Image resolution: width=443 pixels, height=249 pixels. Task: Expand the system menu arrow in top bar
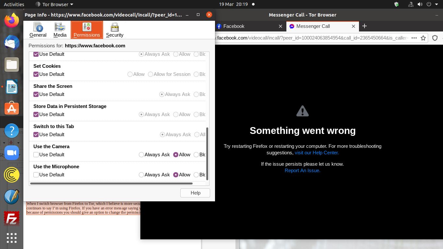point(437,5)
